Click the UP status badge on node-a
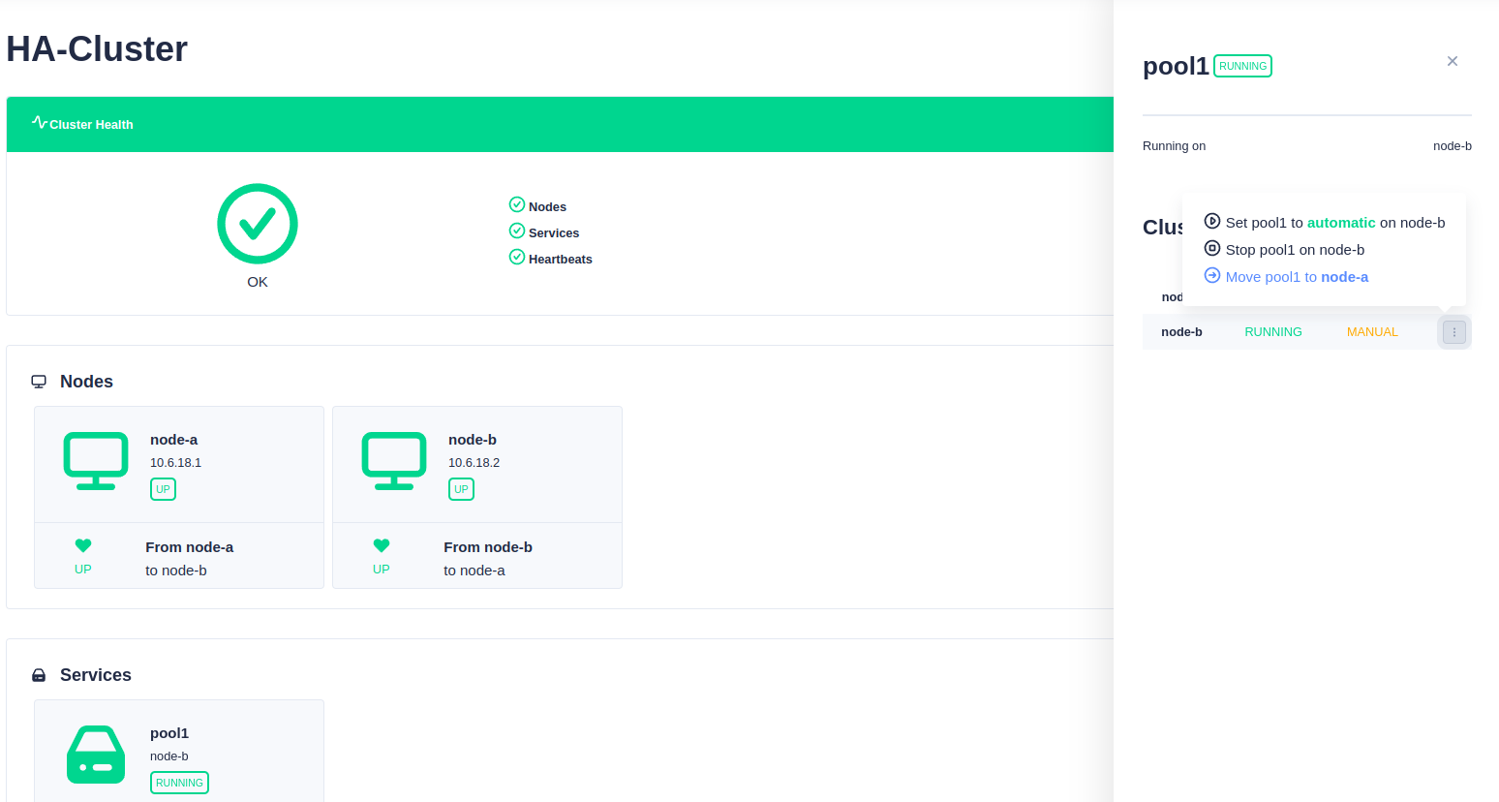1499x802 pixels. [x=163, y=489]
